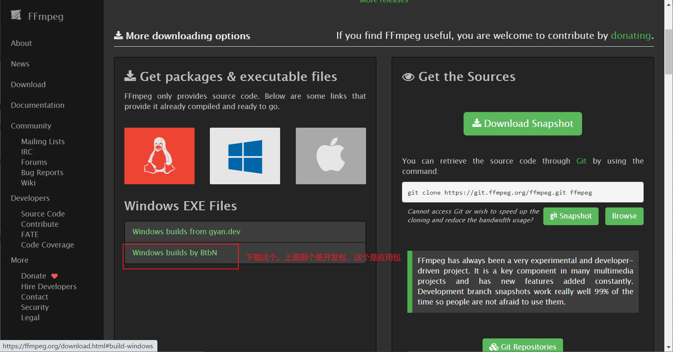673x352 pixels.
Task: Open the Developers section in sidebar
Action: 30,198
